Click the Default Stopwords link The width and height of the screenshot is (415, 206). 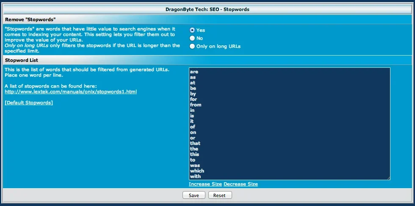[29, 103]
